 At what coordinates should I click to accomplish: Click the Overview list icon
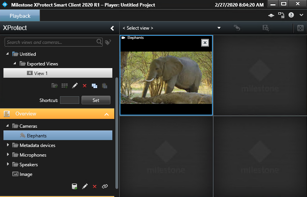[x=7, y=114]
